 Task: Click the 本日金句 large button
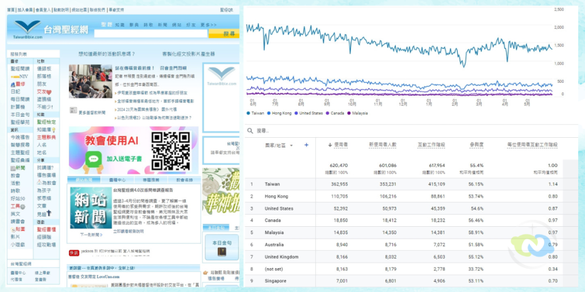[x=222, y=247]
